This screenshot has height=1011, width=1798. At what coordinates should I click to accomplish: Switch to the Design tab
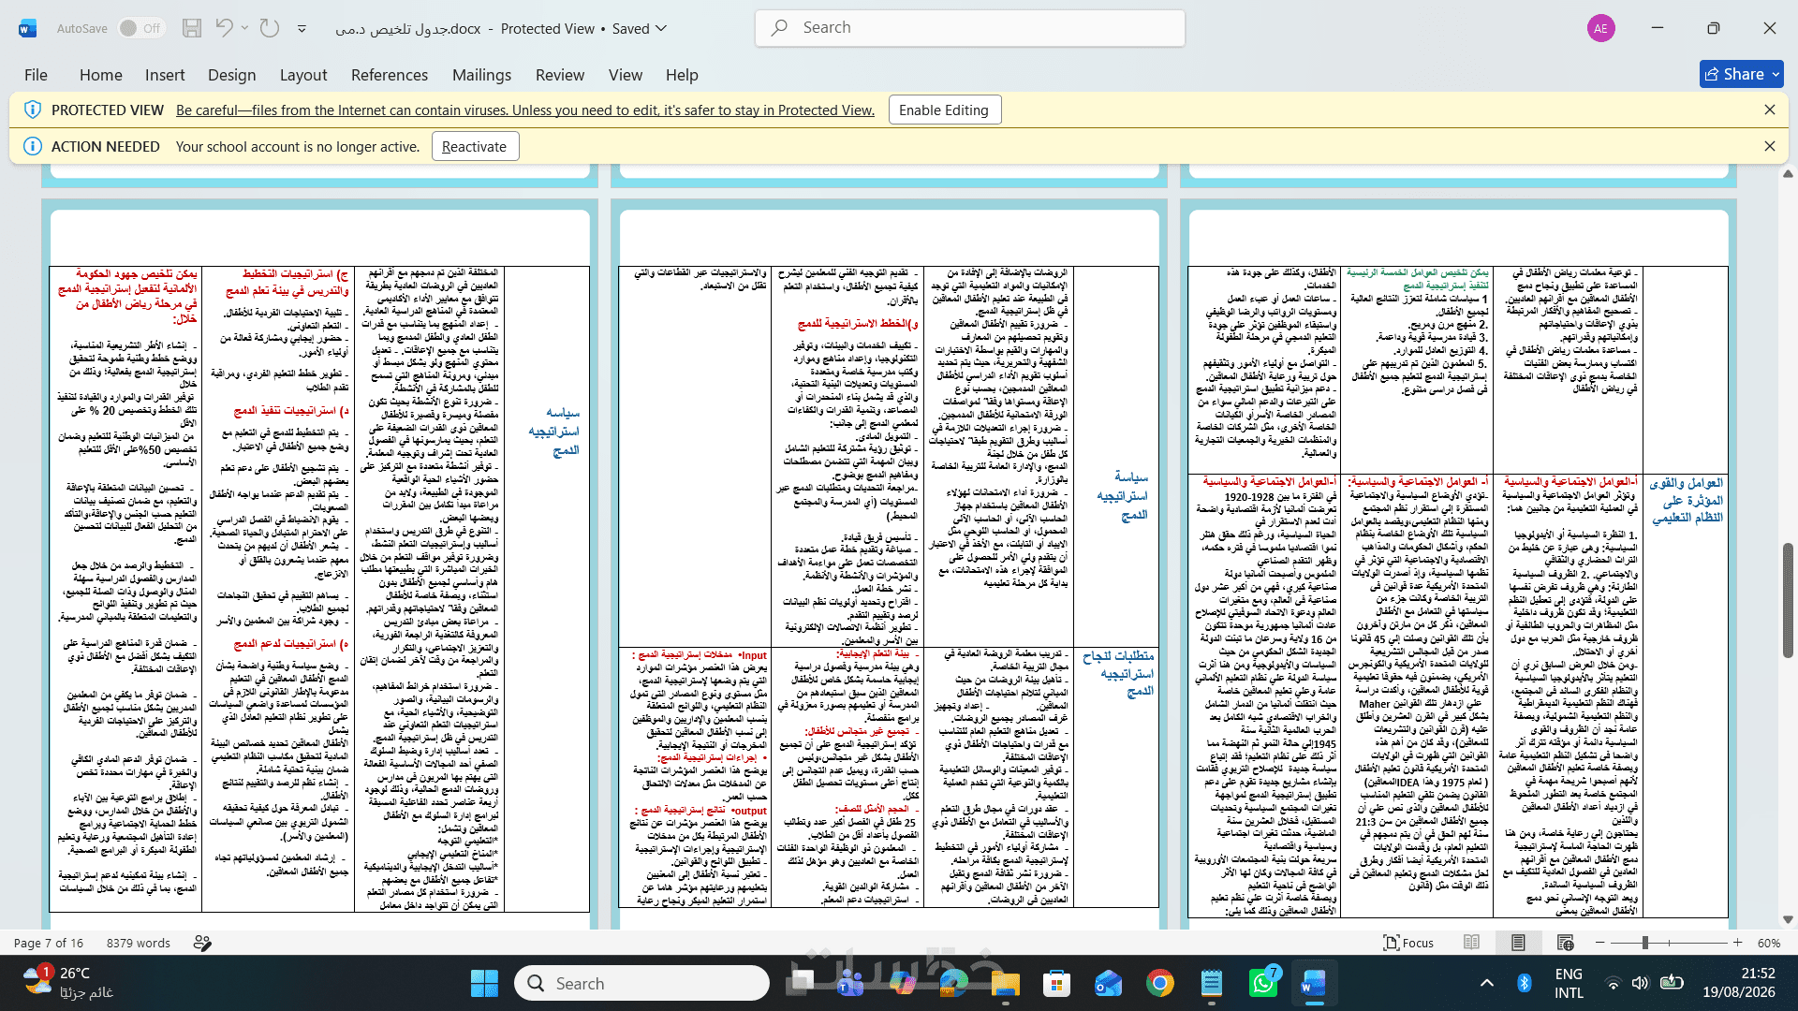pyautogui.click(x=232, y=75)
